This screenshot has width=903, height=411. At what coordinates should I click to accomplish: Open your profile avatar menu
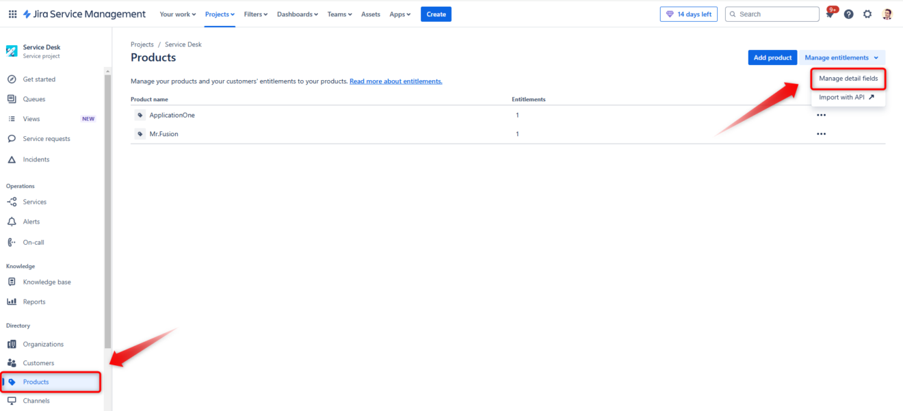886,14
